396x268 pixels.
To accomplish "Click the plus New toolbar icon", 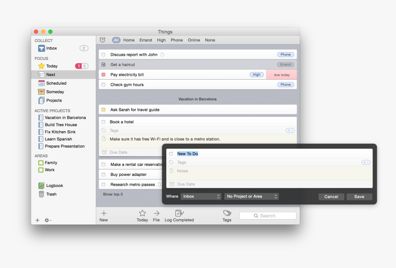I will (x=104, y=213).
